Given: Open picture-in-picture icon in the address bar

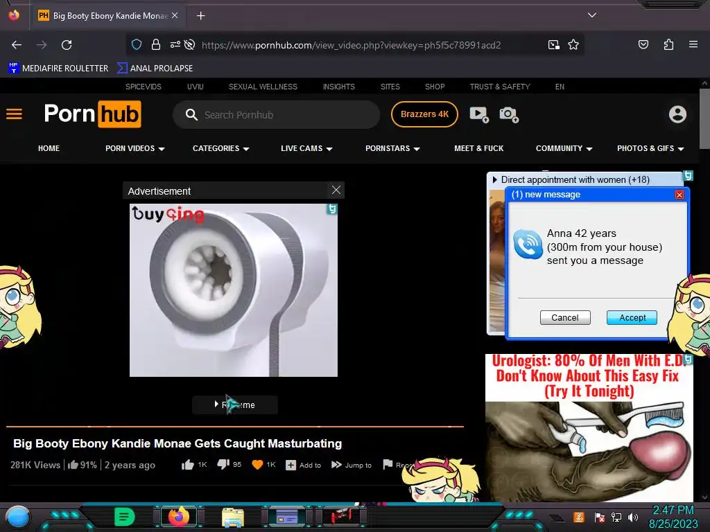Looking at the screenshot, I should (553, 45).
